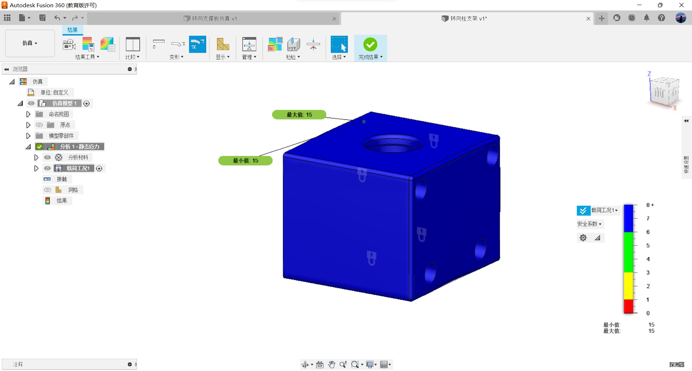Switch to the 转向支撑板仿真 v1 tab

(x=214, y=18)
